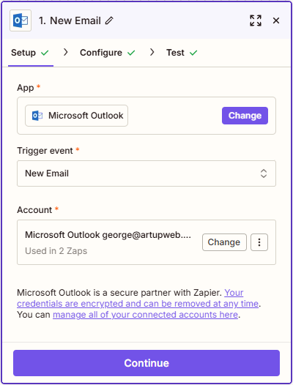Select the Microsoft Outlook app chip
This screenshot has width=293, height=385.
point(76,116)
